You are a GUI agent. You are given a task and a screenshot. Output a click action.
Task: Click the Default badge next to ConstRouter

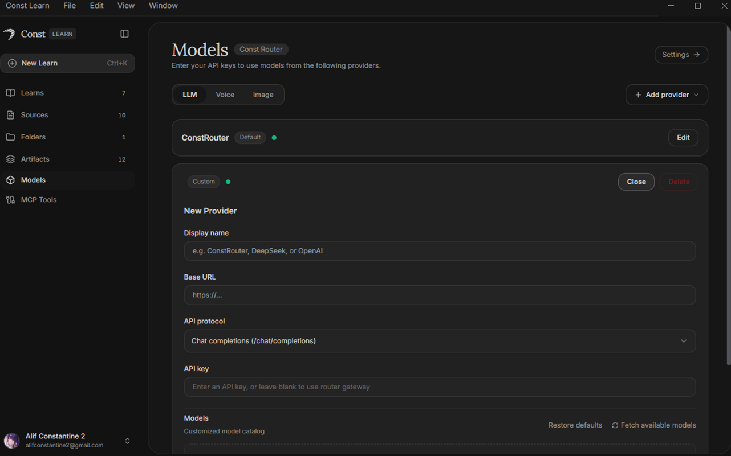coord(250,138)
